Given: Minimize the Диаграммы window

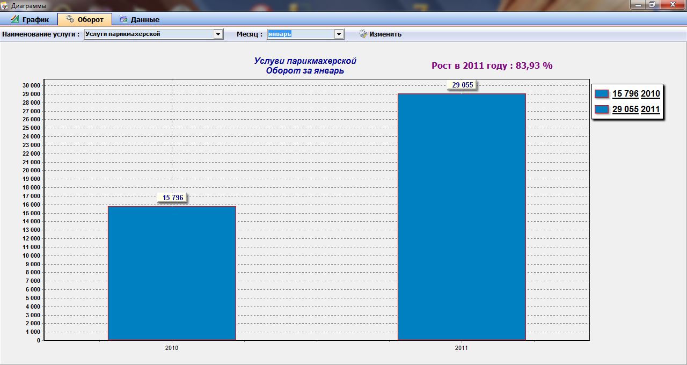Looking at the screenshot, I should pos(638,4).
